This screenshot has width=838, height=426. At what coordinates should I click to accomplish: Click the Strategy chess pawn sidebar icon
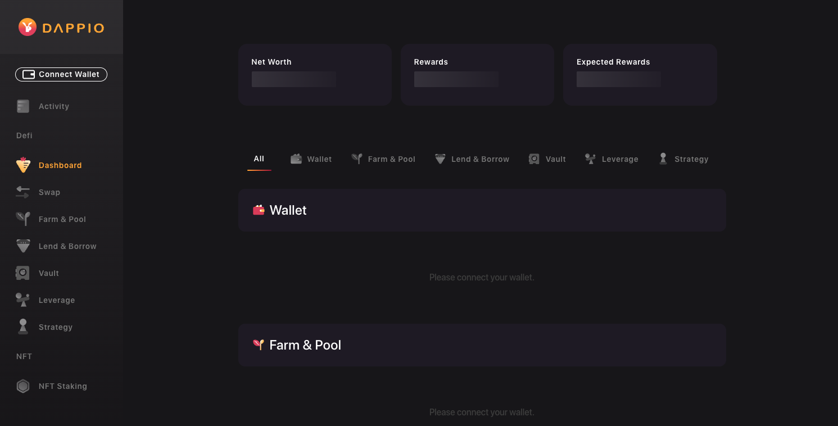[x=23, y=327]
